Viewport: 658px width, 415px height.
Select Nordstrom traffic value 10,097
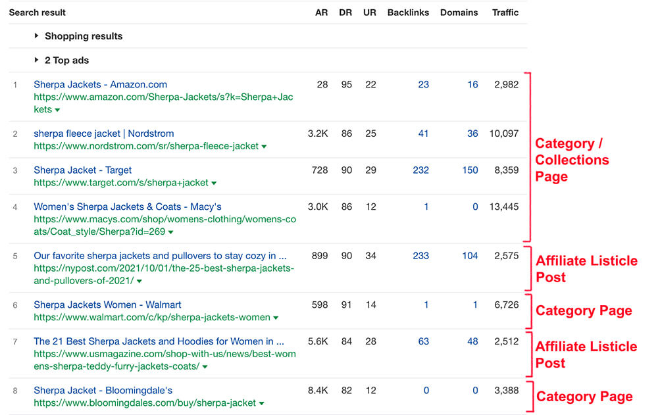[x=504, y=134]
